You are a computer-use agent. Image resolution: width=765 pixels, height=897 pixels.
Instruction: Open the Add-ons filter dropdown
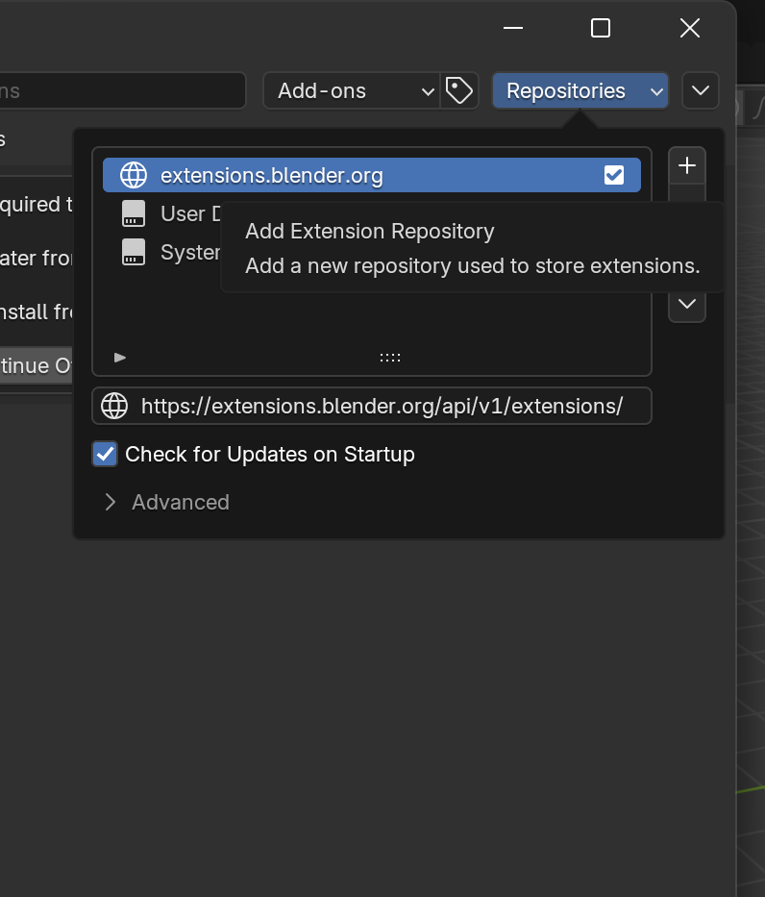point(351,91)
